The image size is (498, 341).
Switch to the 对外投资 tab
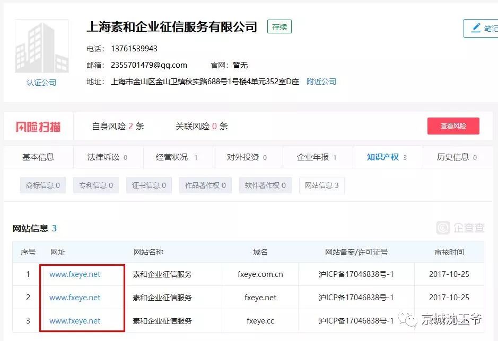click(x=248, y=157)
